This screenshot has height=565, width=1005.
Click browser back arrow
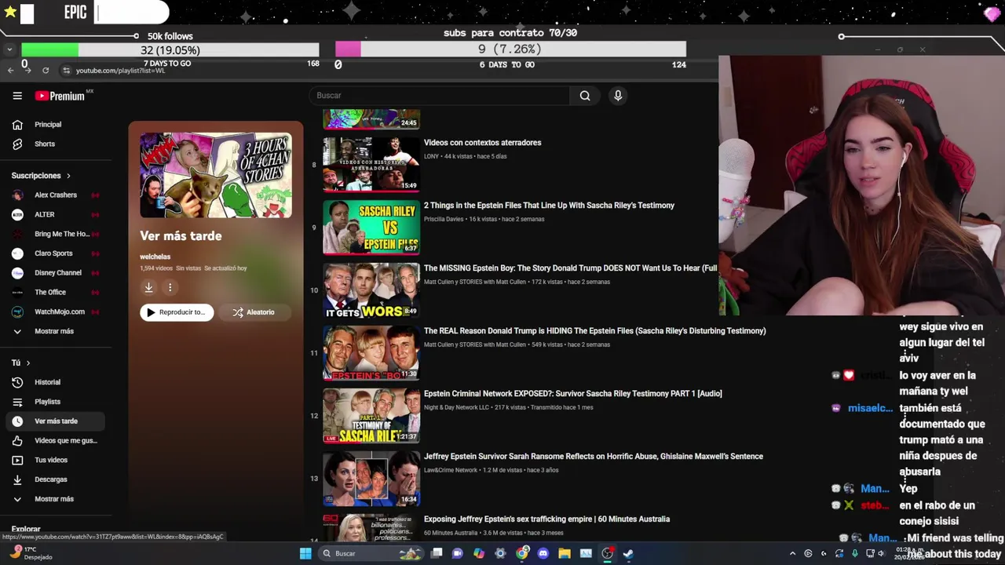coord(10,71)
